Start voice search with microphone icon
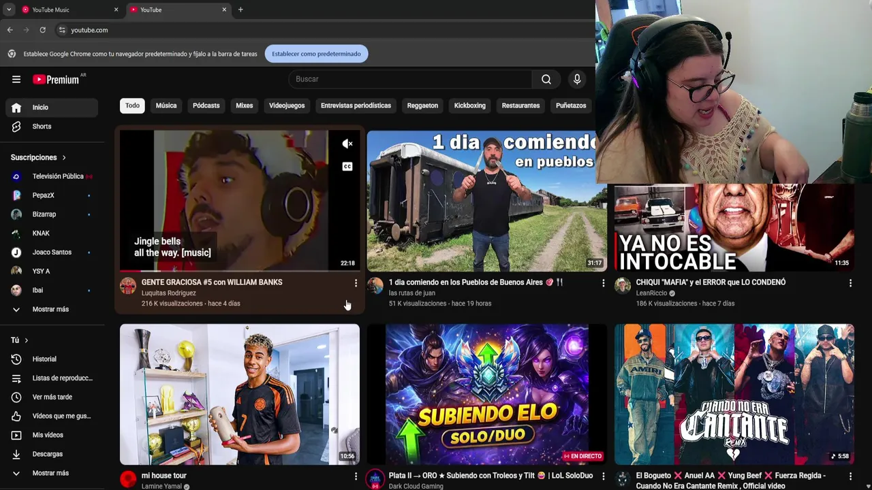The height and width of the screenshot is (490, 872). [x=577, y=79]
